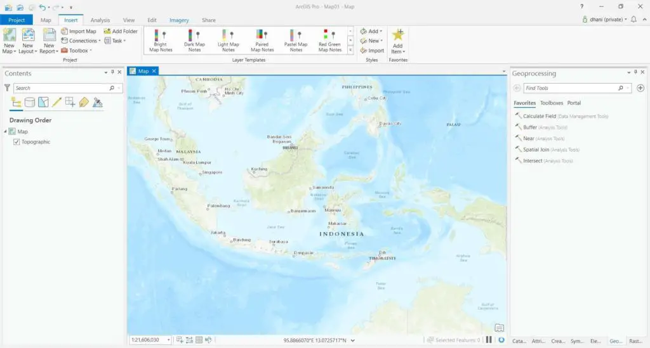
Task: Open the coordinate display units dropdown
Action: (353, 340)
